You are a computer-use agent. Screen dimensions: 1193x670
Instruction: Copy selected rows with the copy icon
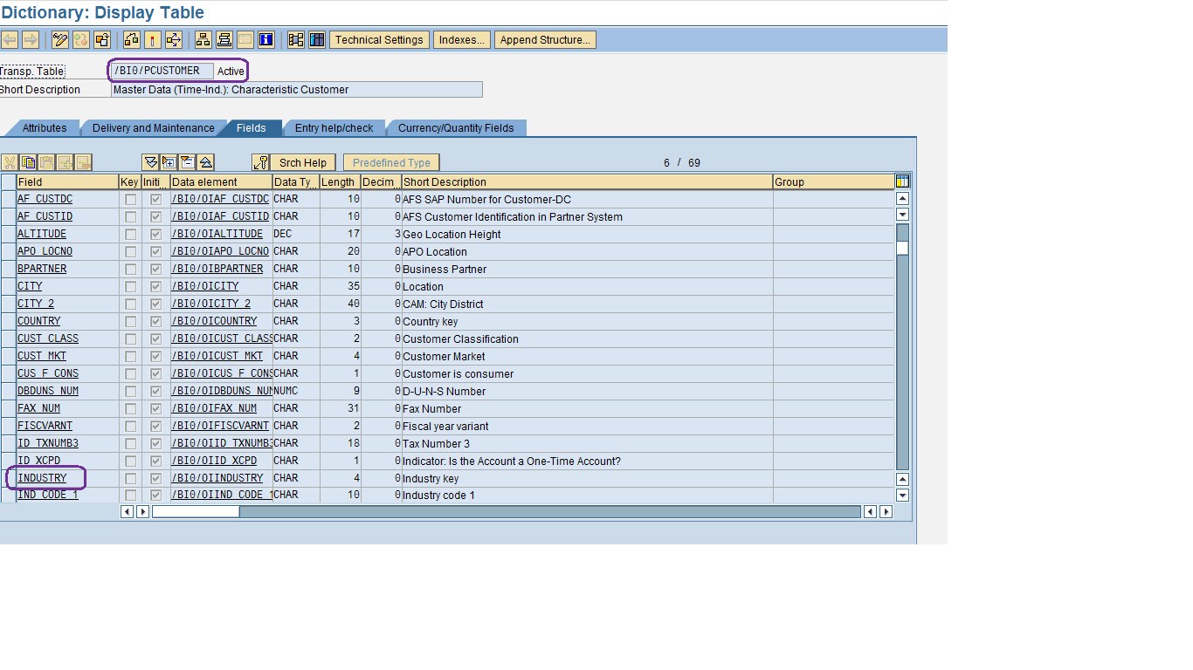coord(30,162)
